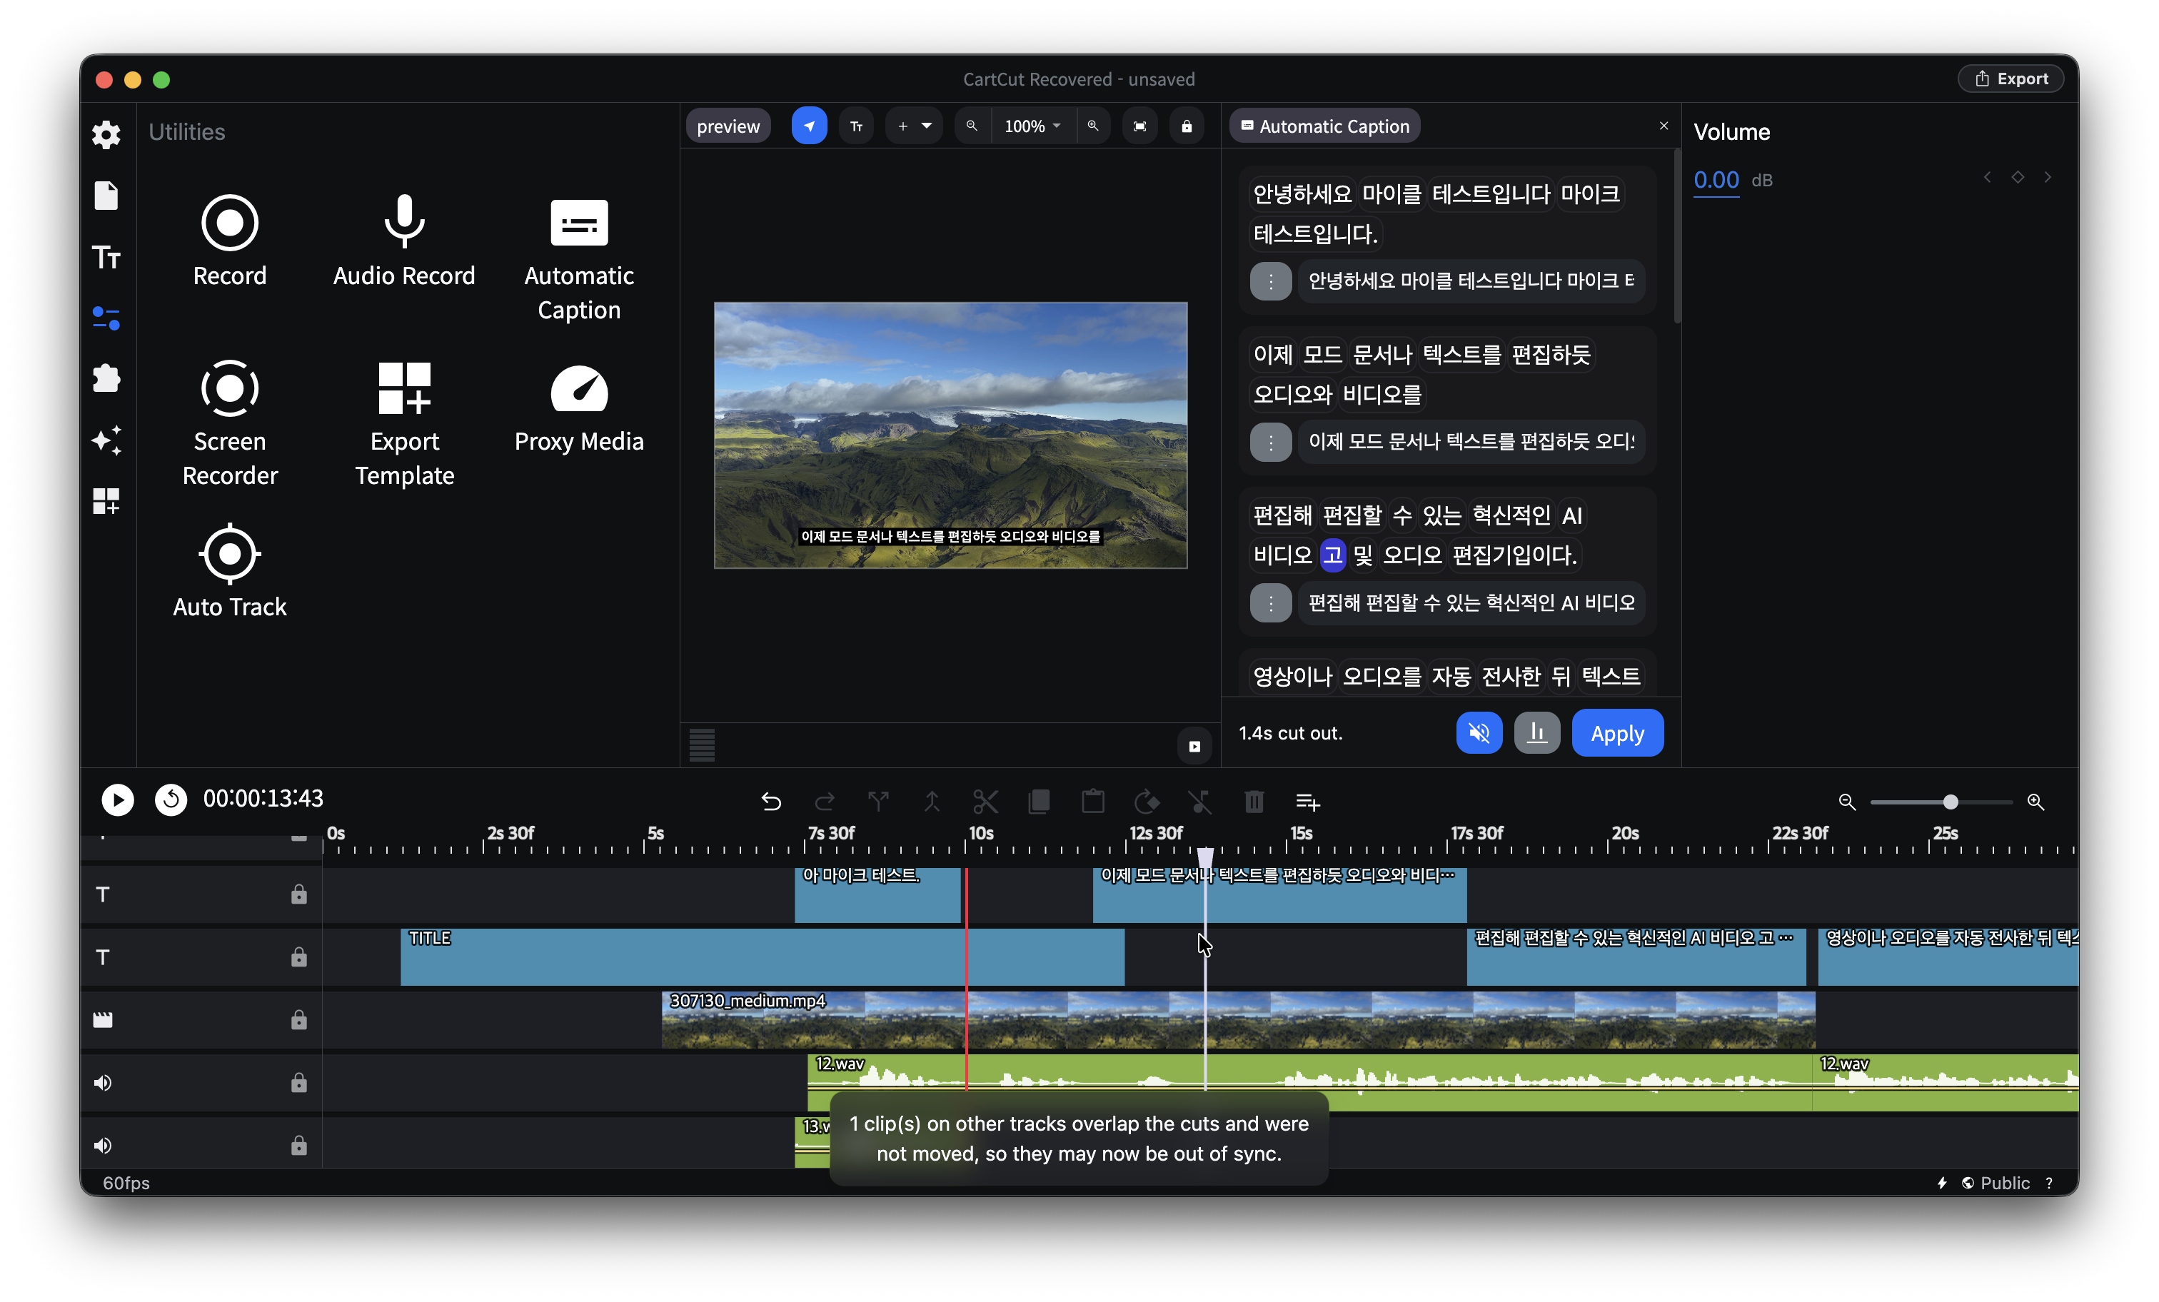
Task: Open the 100% zoom dropdown
Action: (1032, 126)
